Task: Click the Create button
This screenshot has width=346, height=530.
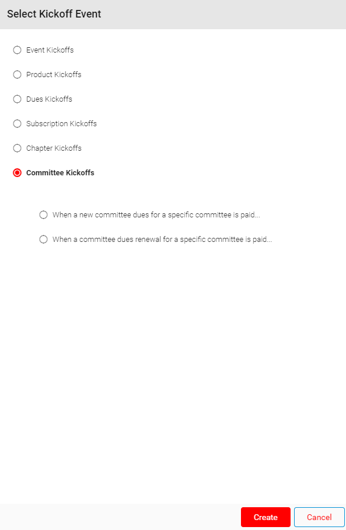Action: click(265, 517)
